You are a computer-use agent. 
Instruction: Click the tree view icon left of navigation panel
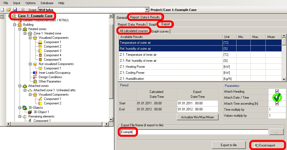pyautogui.click(x=2, y=17)
